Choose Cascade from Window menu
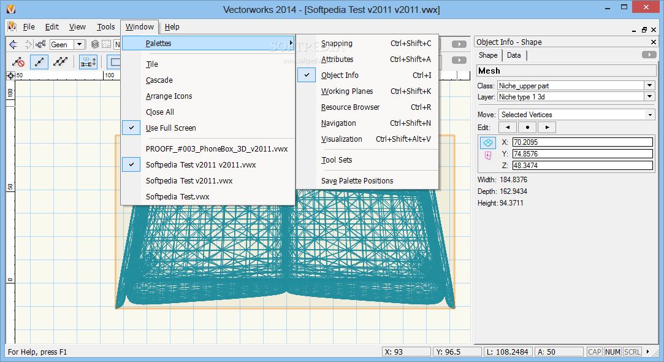The width and height of the screenshot is (664, 362). (x=208, y=80)
